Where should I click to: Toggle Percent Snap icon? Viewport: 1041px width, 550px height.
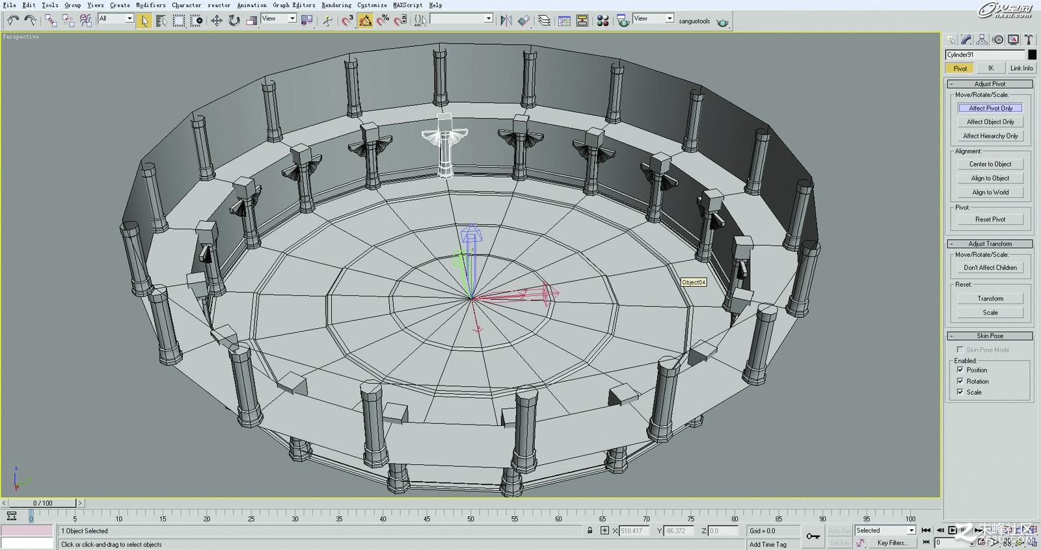click(383, 21)
